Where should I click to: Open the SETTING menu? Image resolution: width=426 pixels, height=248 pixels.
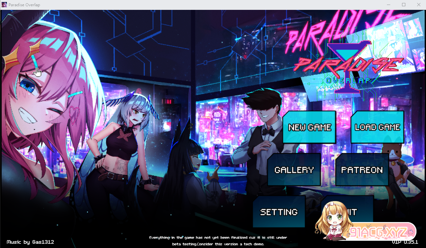click(279, 212)
